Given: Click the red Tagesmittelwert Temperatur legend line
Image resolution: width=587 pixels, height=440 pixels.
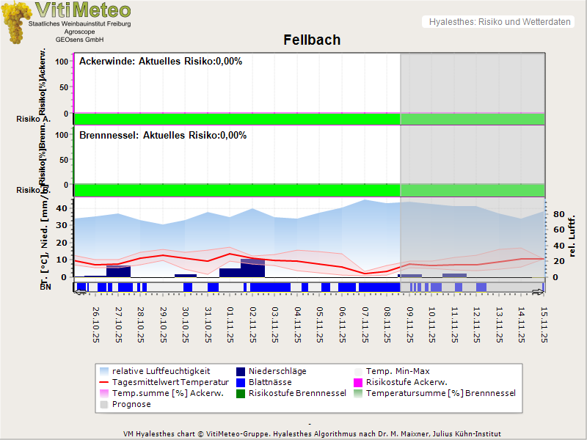Looking at the screenshot, I should [103, 382].
